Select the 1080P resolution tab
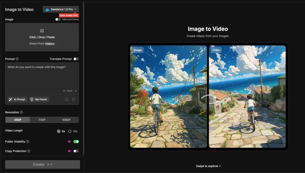The image size is (305, 173). pos(66,120)
